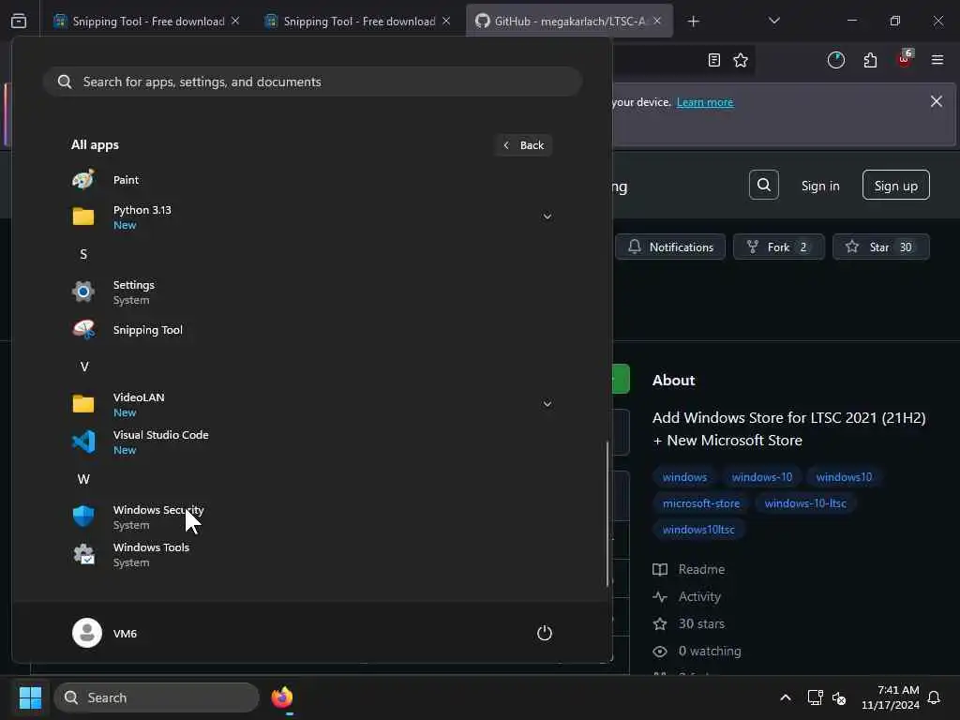
Task: Open the taskbar clock showing 7:41 AM
Action: (x=891, y=697)
